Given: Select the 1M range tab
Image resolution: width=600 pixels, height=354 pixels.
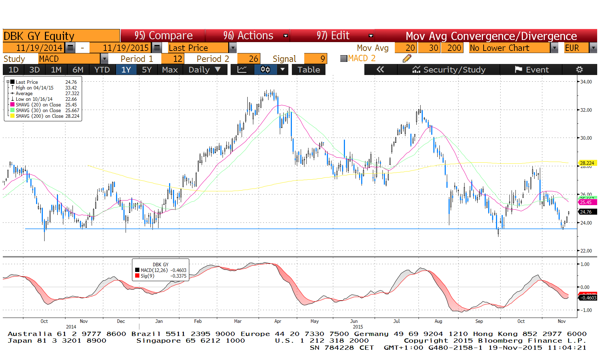Looking at the screenshot, I should coord(56,70).
